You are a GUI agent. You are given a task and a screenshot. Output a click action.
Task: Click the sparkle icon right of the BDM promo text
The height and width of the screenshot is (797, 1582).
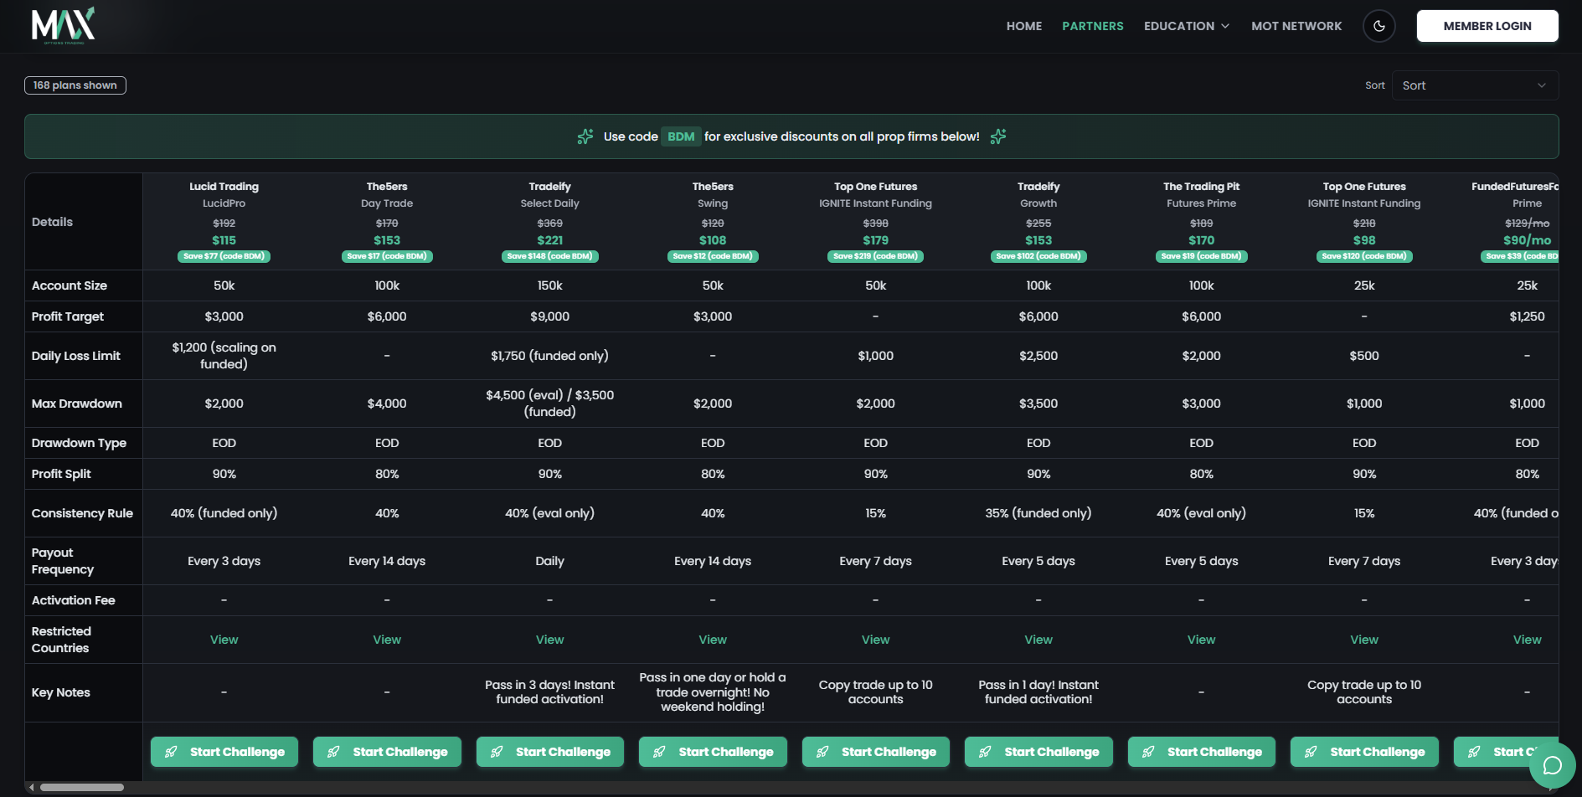point(998,136)
